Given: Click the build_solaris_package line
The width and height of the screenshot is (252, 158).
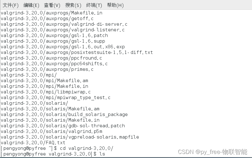Looking at the screenshot, I should (64, 114).
